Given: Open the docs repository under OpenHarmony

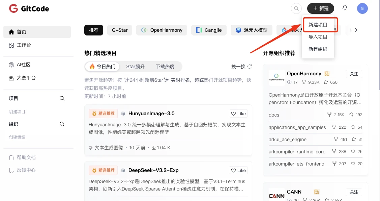Looking at the screenshot, I should 274,115.
